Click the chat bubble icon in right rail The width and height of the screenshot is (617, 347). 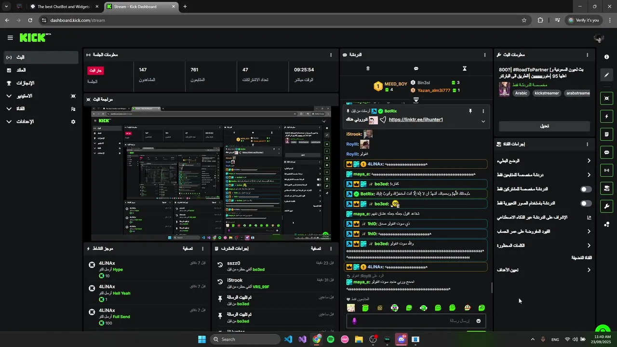pyautogui.click(x=606, y=152)
